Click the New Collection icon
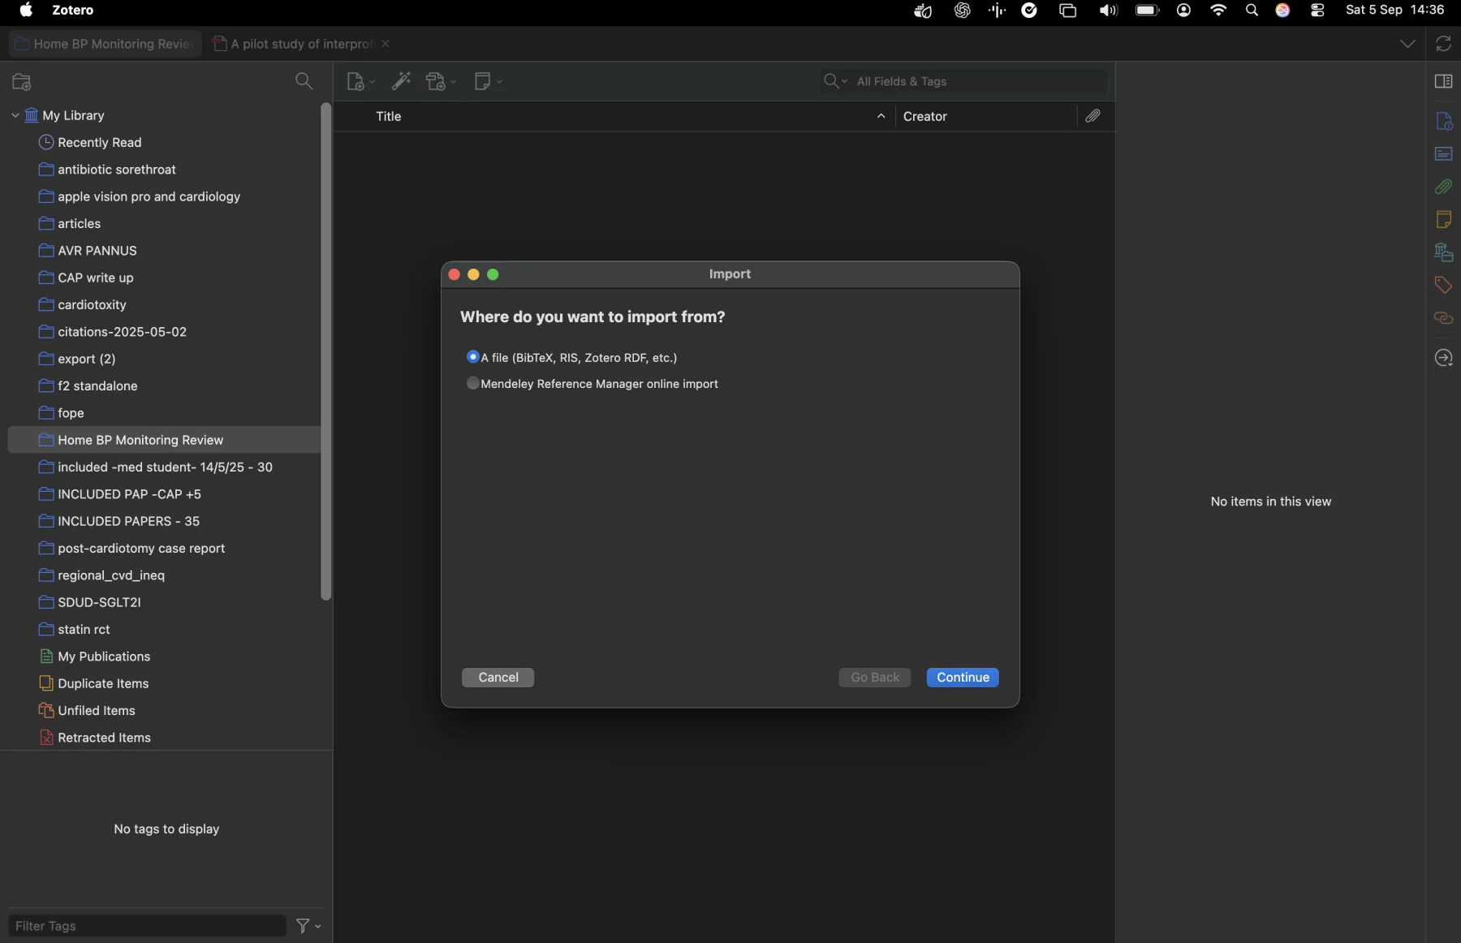The image size is (1461, 943). click(22, 82)
